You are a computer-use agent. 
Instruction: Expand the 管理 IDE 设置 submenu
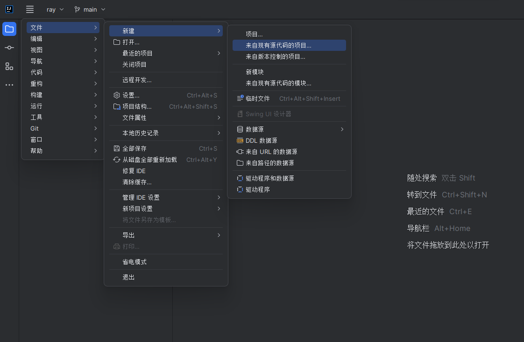(166, 197)
